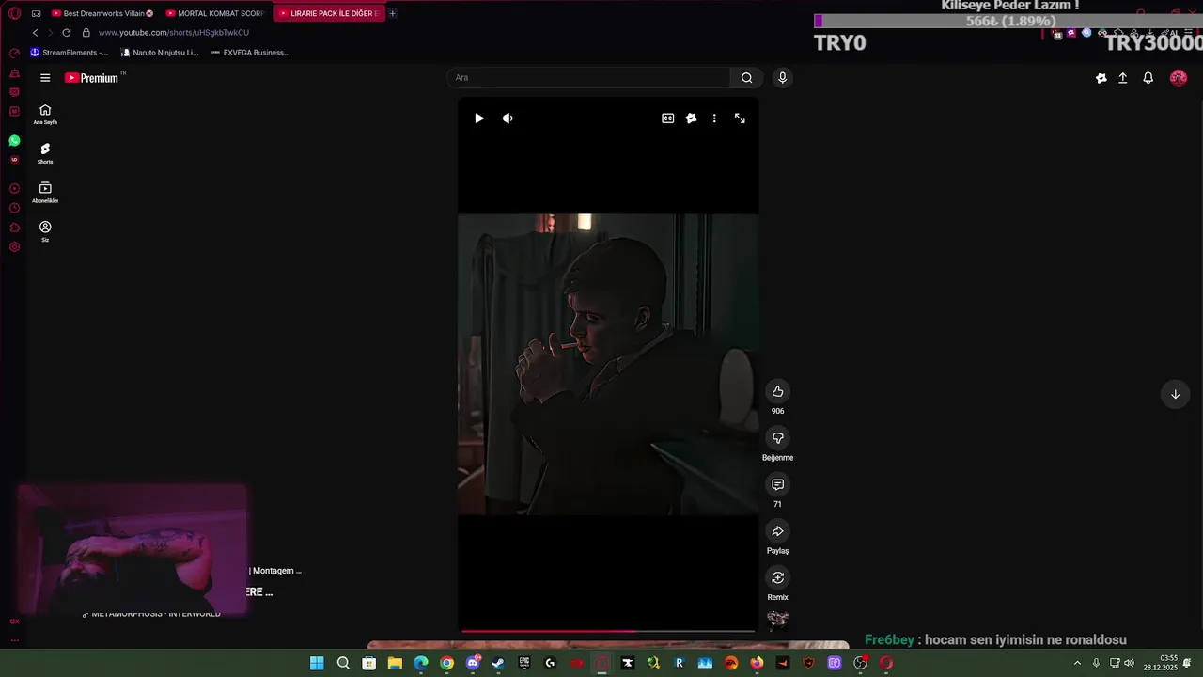
Task: Open the sound thumbnail below Remix
Action: pyautogui.click(x=777, y=619)
